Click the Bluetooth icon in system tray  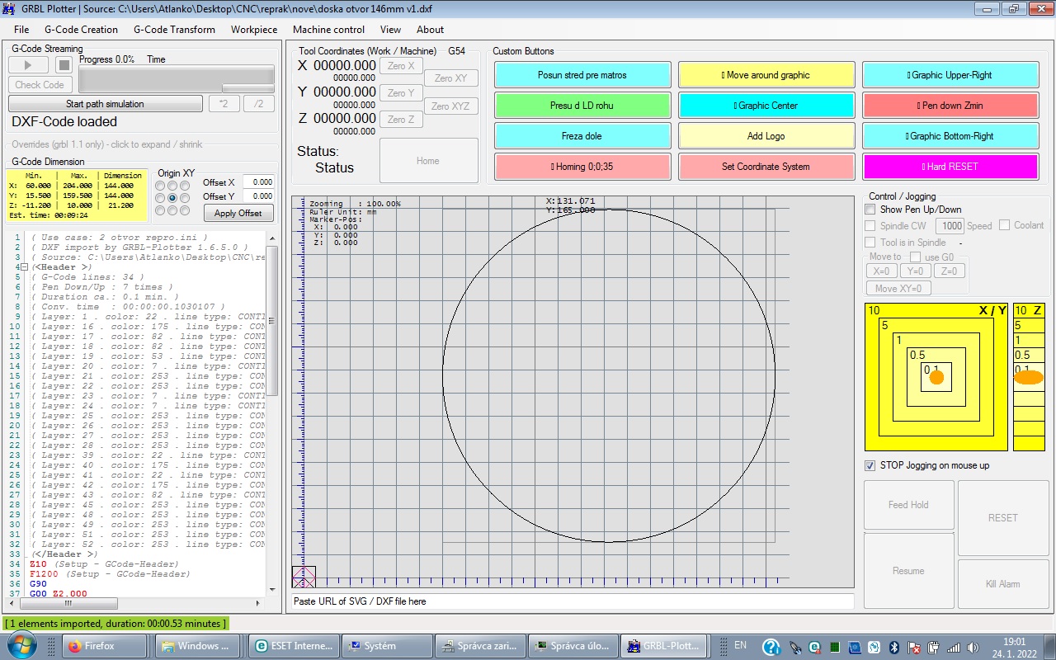point(893,647)
